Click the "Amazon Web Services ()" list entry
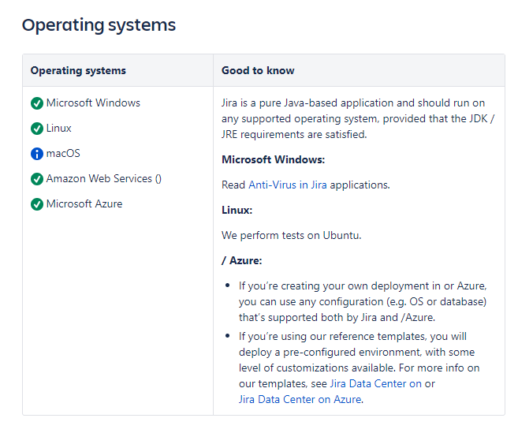The height and width of the screenshot is (433, 518). pyautogui.click(x=104, y=178)
